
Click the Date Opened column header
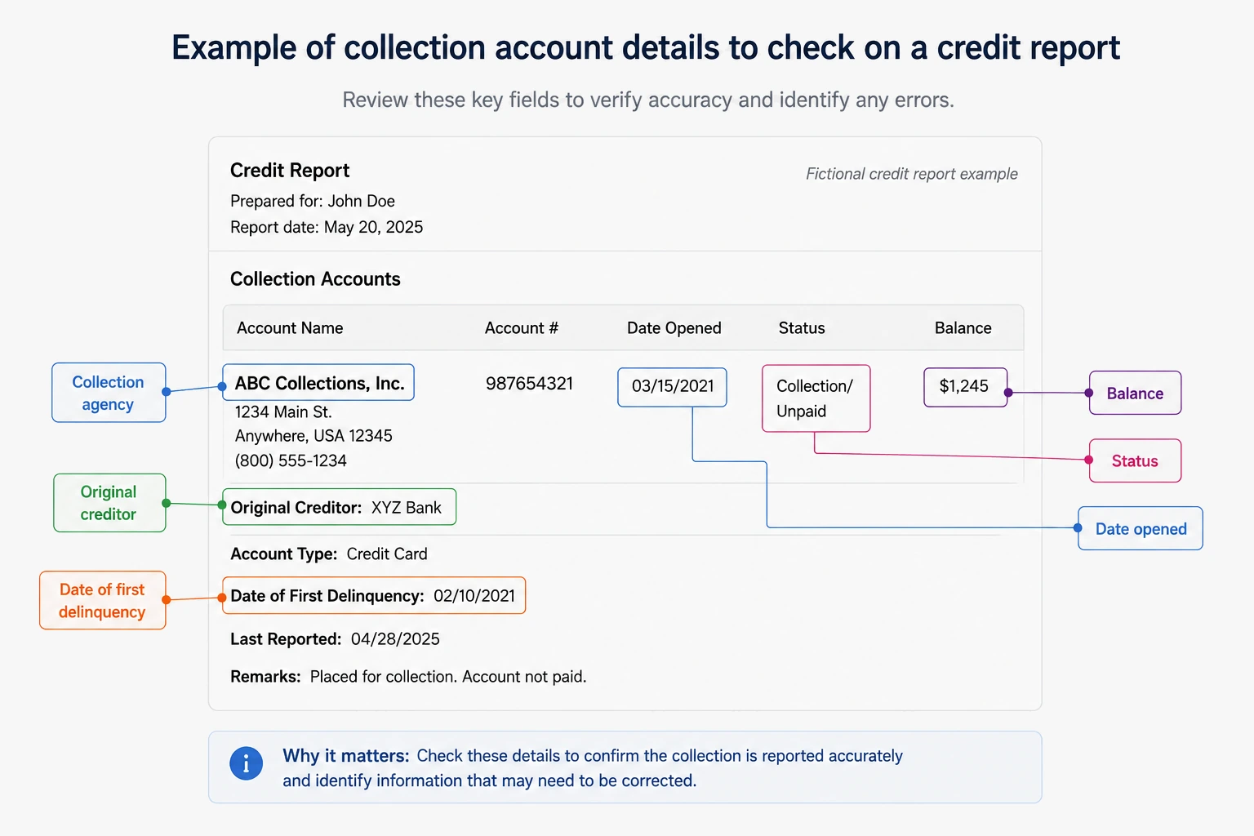(x=674, y=328)
